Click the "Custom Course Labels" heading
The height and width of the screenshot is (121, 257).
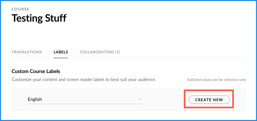click(36, 71)
